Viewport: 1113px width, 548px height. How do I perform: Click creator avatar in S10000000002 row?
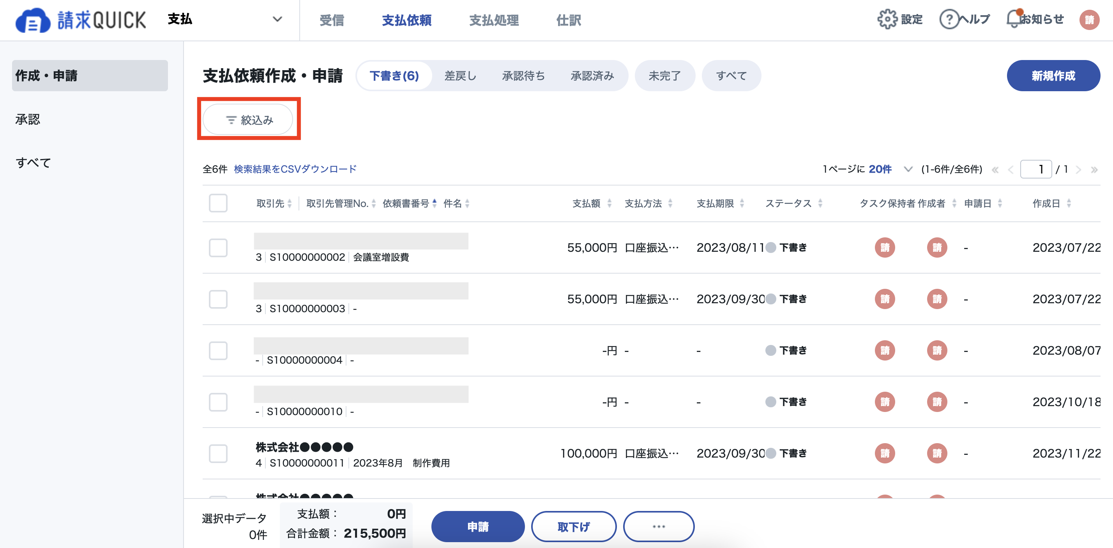tap(937, 247)
